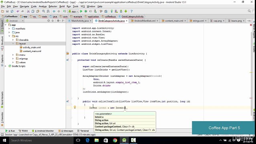Open the Android Monitor tool window button
The height and width of the screenshot is (144, 256).
point(43,131)
